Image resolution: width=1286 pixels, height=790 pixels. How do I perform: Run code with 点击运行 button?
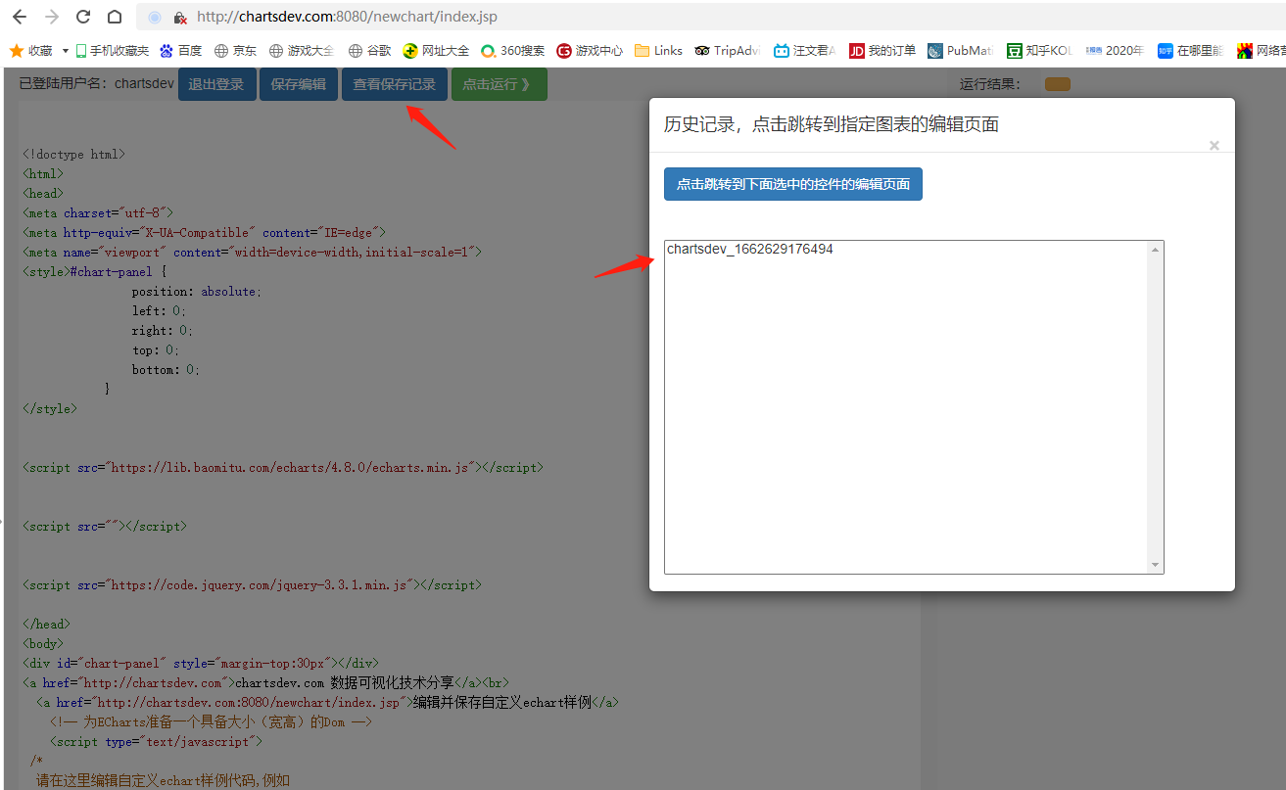coord(500,84)
